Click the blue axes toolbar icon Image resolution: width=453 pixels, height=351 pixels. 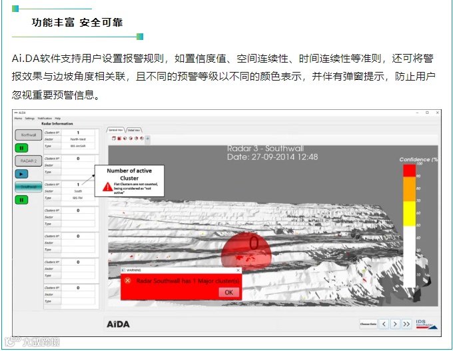tap(147, 139)
